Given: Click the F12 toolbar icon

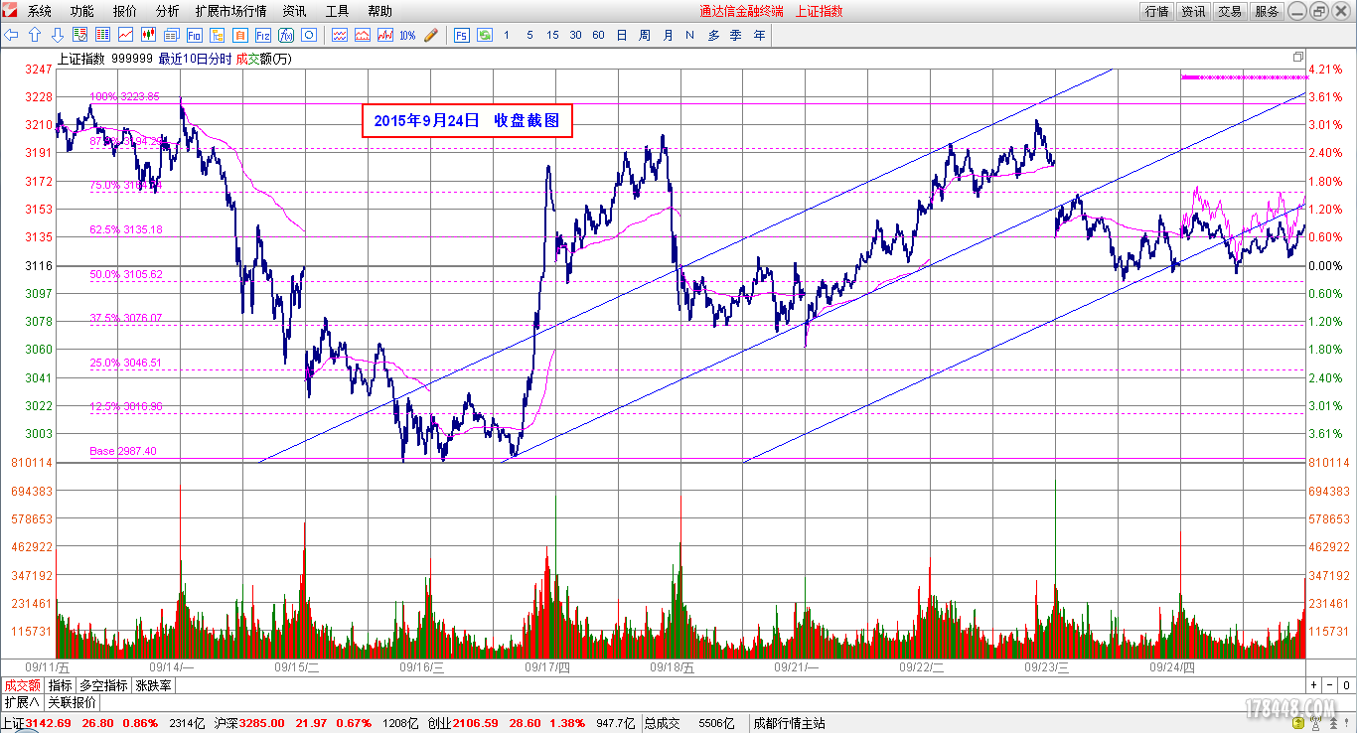Looking at the screenshot, I should pos(262,35).
